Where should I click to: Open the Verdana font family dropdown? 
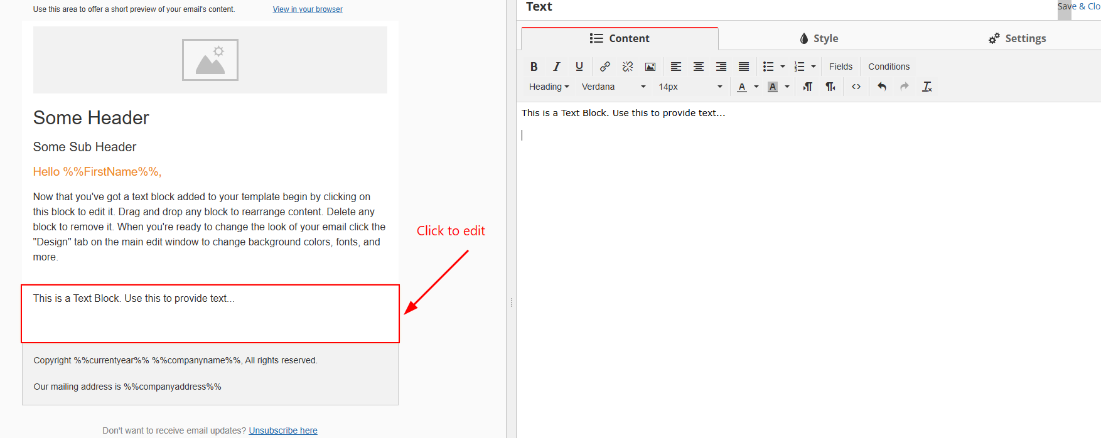point(613,87)
